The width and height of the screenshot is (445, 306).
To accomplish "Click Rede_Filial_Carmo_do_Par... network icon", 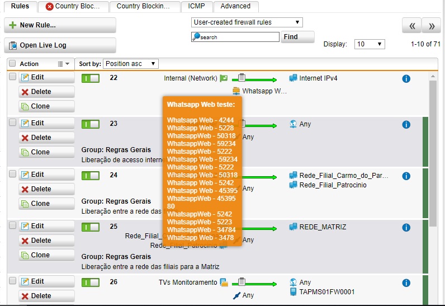I will point(293,176).
